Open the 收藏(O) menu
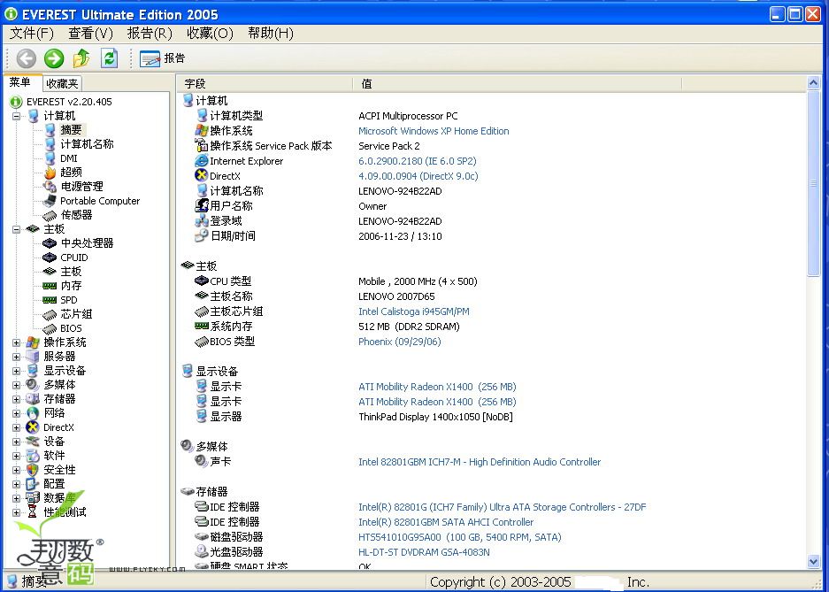This screenshot has height=592, width=829. click(x=210, y=34)
